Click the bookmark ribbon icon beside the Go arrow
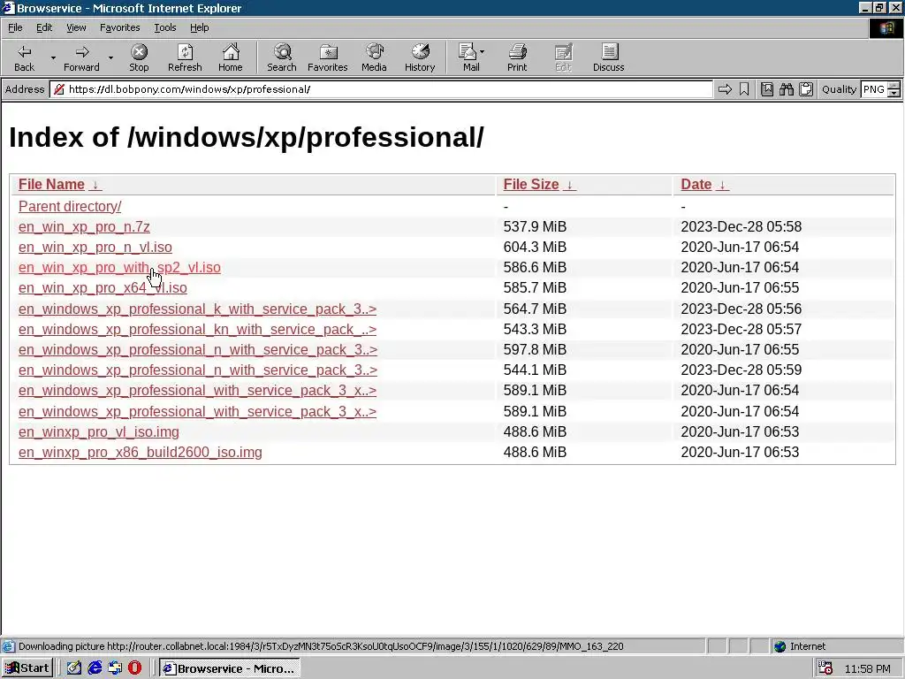The height and width of the screenshot is (679, 905). (x=744, y=89)
